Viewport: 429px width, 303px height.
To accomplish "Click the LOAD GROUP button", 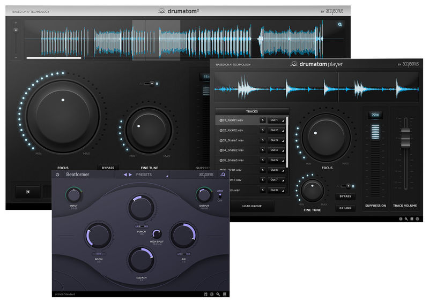I will point(252,206).
